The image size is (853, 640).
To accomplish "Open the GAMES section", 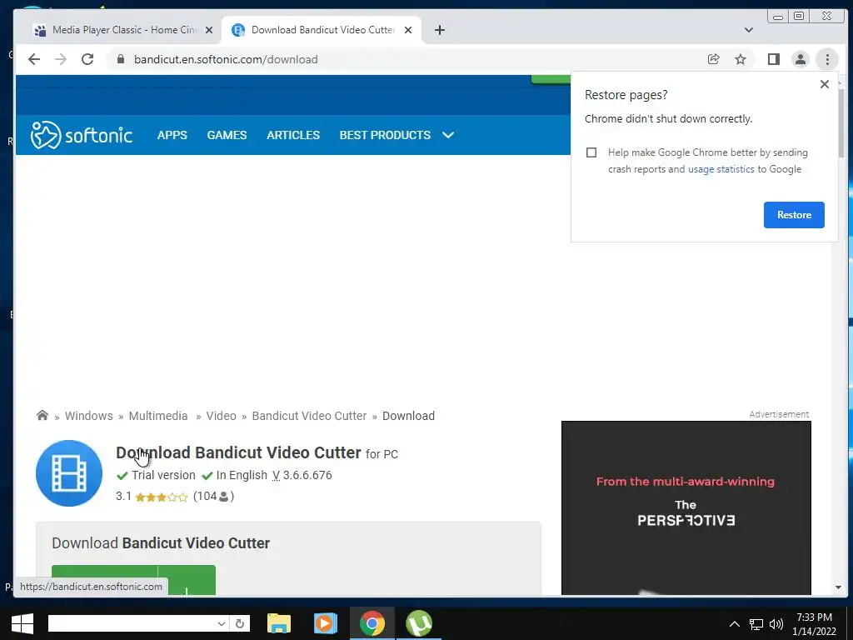I will (x=227, y=135).
